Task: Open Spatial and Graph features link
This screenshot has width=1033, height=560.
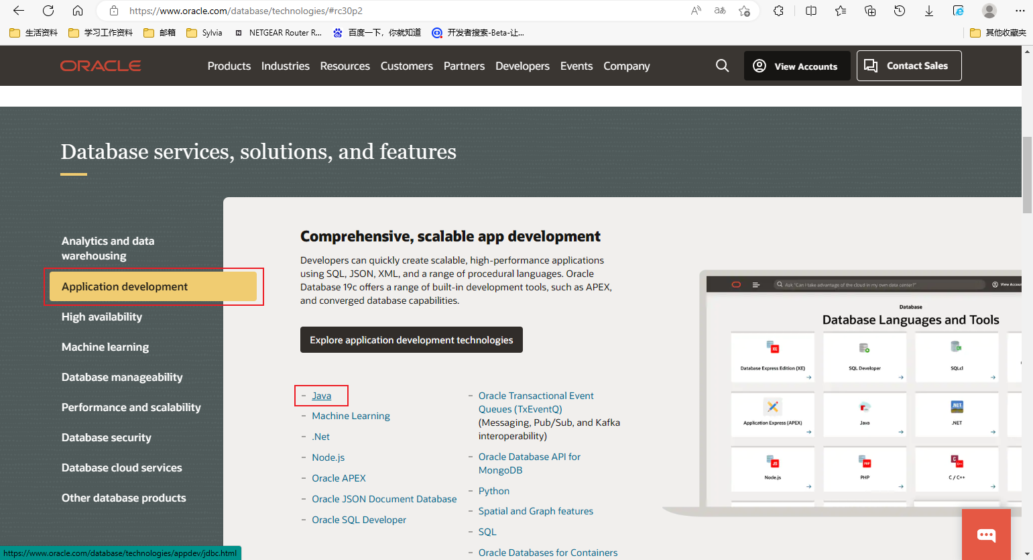Action: click(536, 511)
